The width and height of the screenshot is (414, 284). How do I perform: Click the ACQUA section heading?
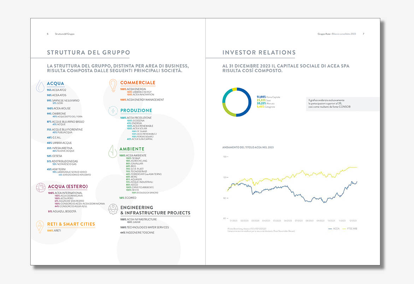click(x=55, y=83)
